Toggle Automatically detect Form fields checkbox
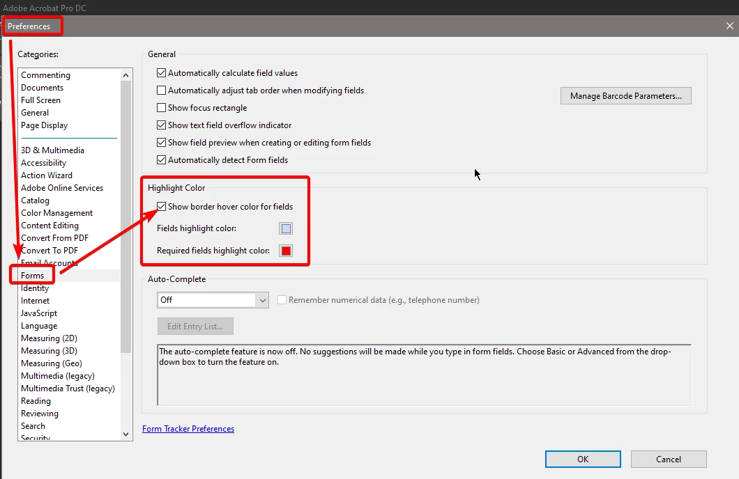The width and height of the screenshot is (739, 479). point(161,160)
